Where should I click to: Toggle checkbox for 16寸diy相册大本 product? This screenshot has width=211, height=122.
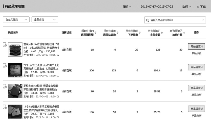coord(5,107)
